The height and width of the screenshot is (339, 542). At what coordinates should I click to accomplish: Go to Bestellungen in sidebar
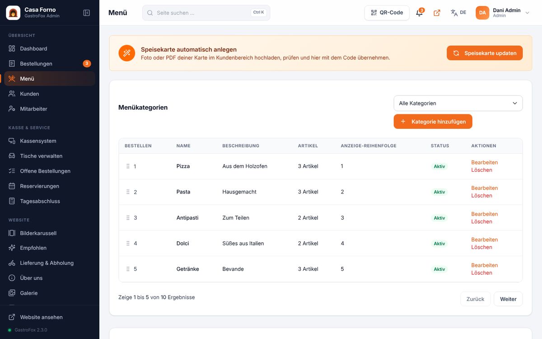click(50, 64)
